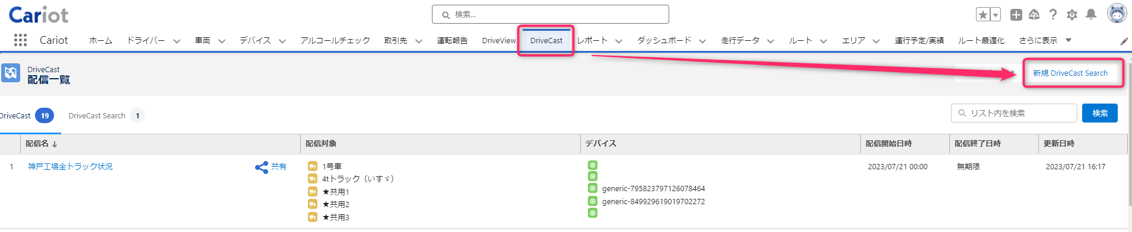Click the vehicle icon beside 4tトラック
The height and width of the screenshot is (232, 1132).
point(313,178)
